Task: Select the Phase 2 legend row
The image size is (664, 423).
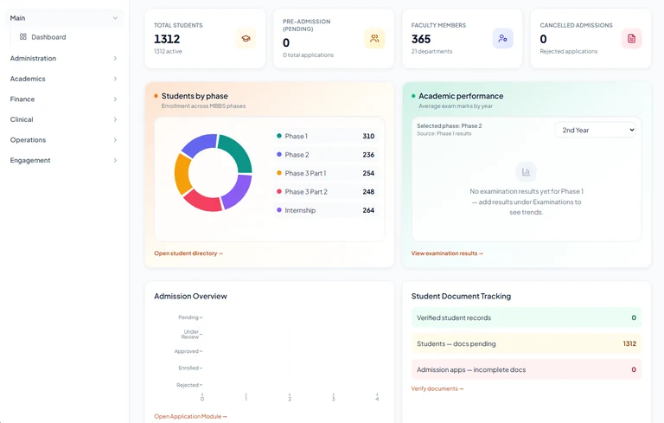Action: click(x=325, y=155)
